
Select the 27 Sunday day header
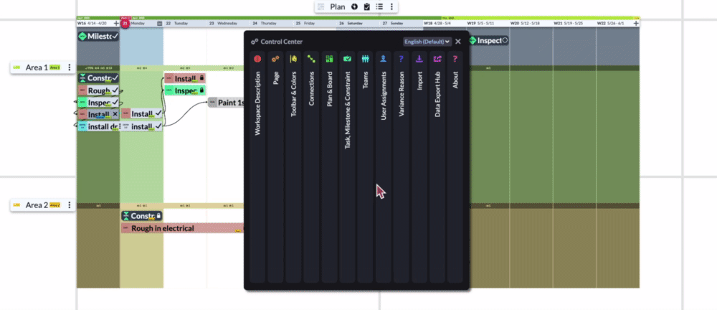401,23
